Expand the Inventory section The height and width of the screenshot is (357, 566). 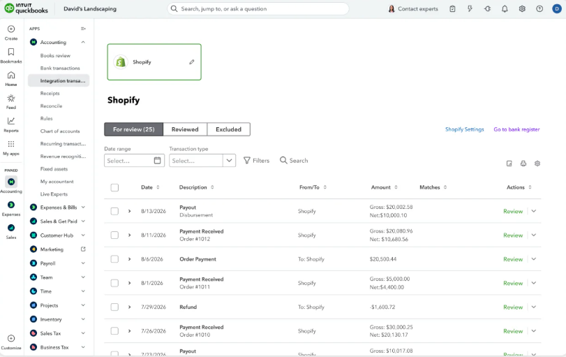83,319
